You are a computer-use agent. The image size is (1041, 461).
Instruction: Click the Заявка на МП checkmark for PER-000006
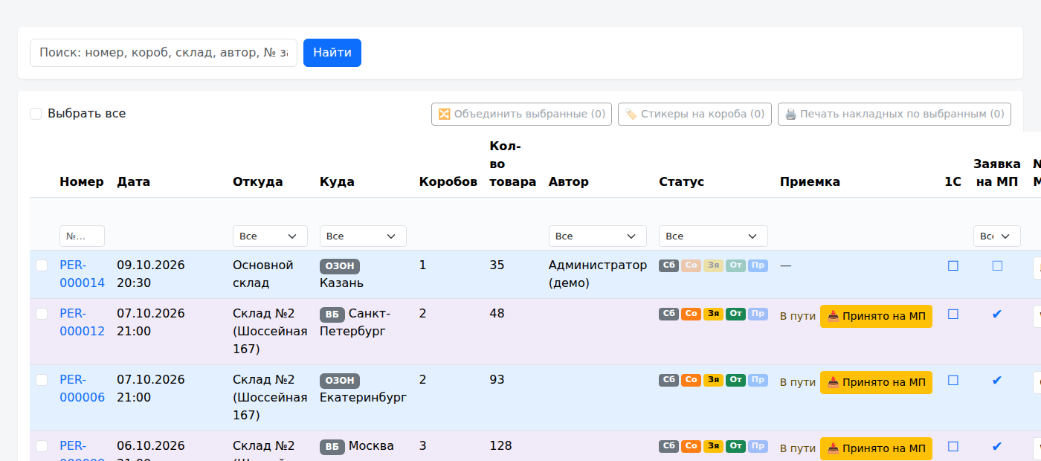tap(997, 380)
